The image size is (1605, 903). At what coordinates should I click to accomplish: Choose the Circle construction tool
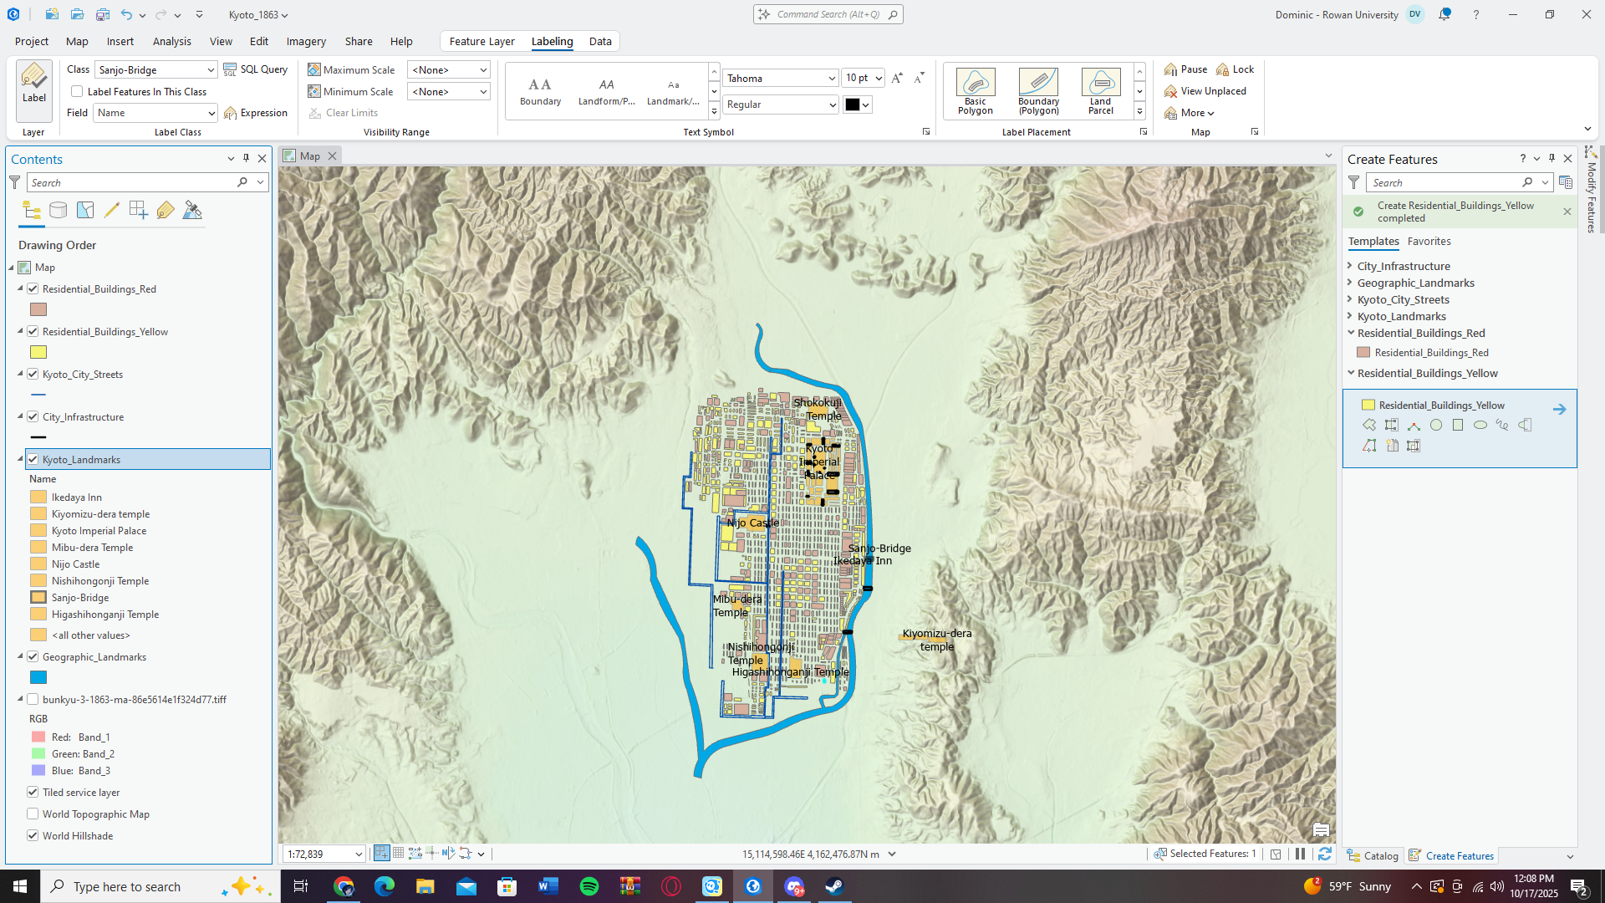pyautogui.click(x=1436, y=425)
